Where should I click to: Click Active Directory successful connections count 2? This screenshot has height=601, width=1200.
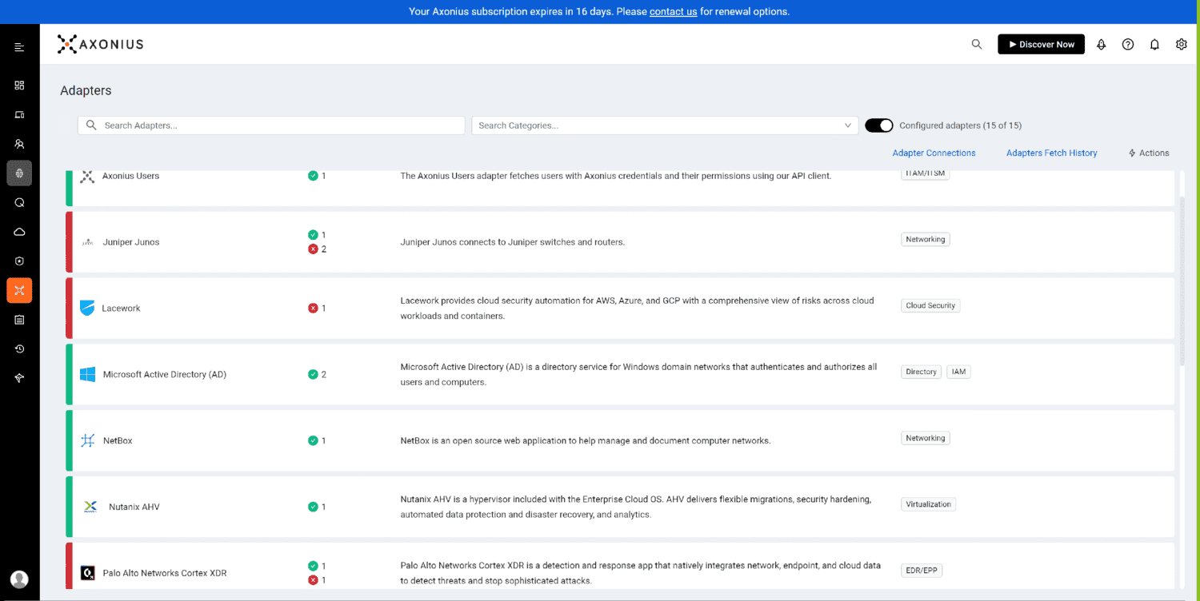pos(318,374)
